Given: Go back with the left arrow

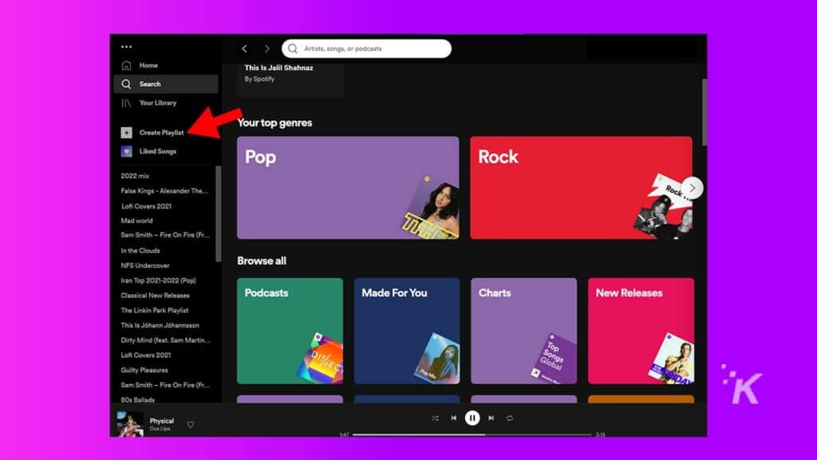Looking at the screenshot, I should (244, 49).
